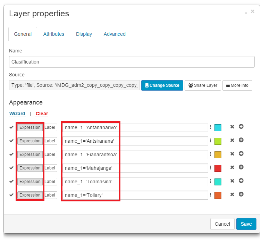Edit the layer Name field 'Clasiffication'
This screenshot has height=242, width=262.
pyautogui.click(x=132, y=62)
